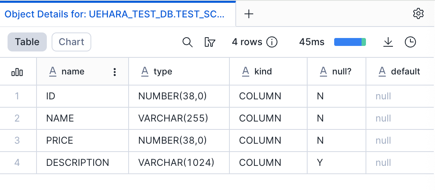Click the kind column header
Viewport: 435px width, 190px height.
click(x=263, y=72)
